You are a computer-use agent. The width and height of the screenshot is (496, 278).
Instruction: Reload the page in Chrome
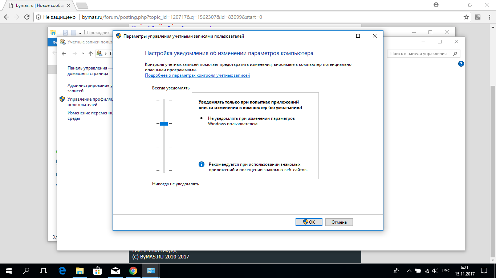click(27, 17)
